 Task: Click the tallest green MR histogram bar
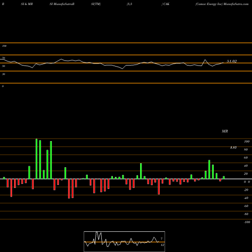tap(36, 159)
